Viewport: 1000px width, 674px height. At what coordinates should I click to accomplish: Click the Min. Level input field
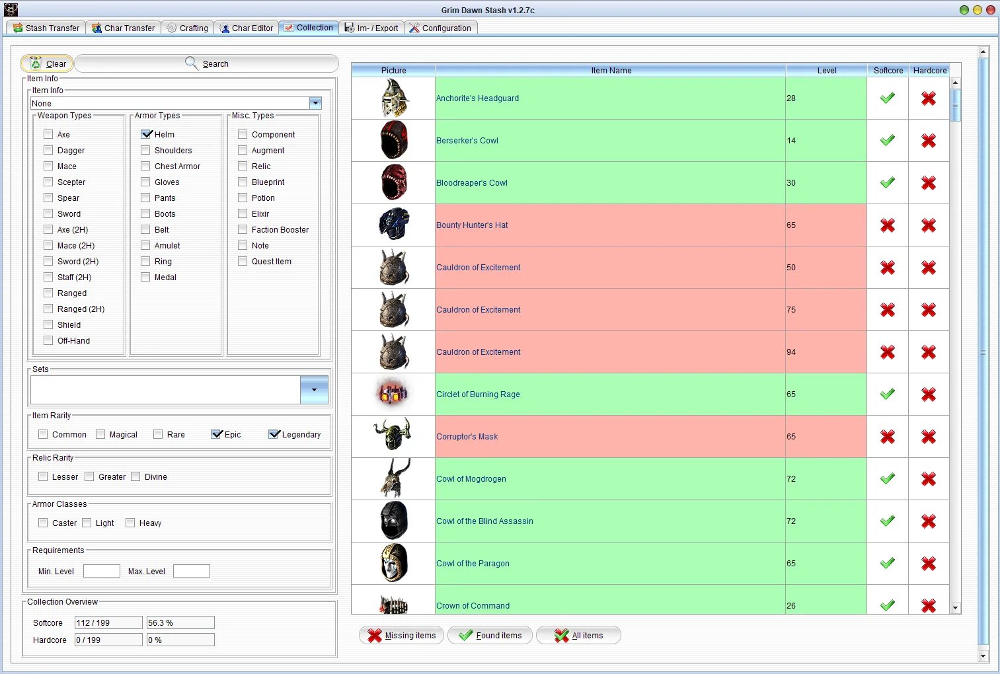tap(102, 571)
